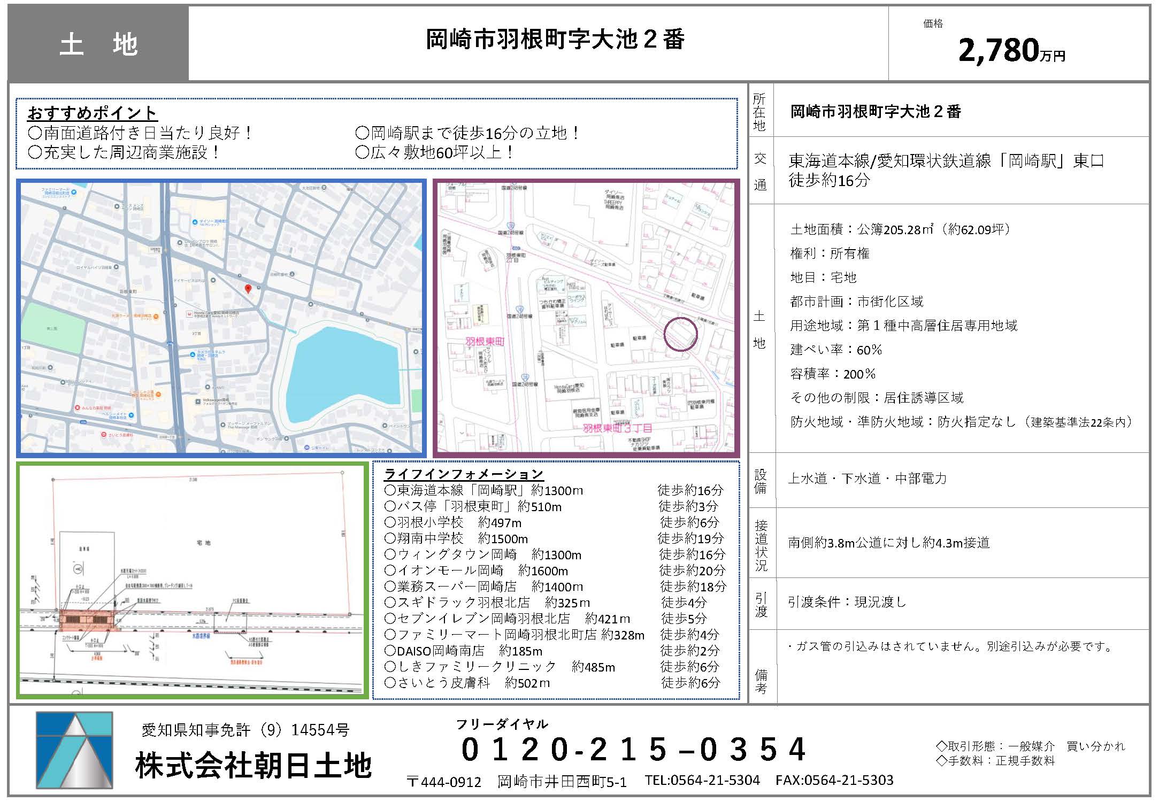The width and height of the screenshot is (1159, 802).
Task: Click the ライフインフォメーション heading
Action: [463, 474]
